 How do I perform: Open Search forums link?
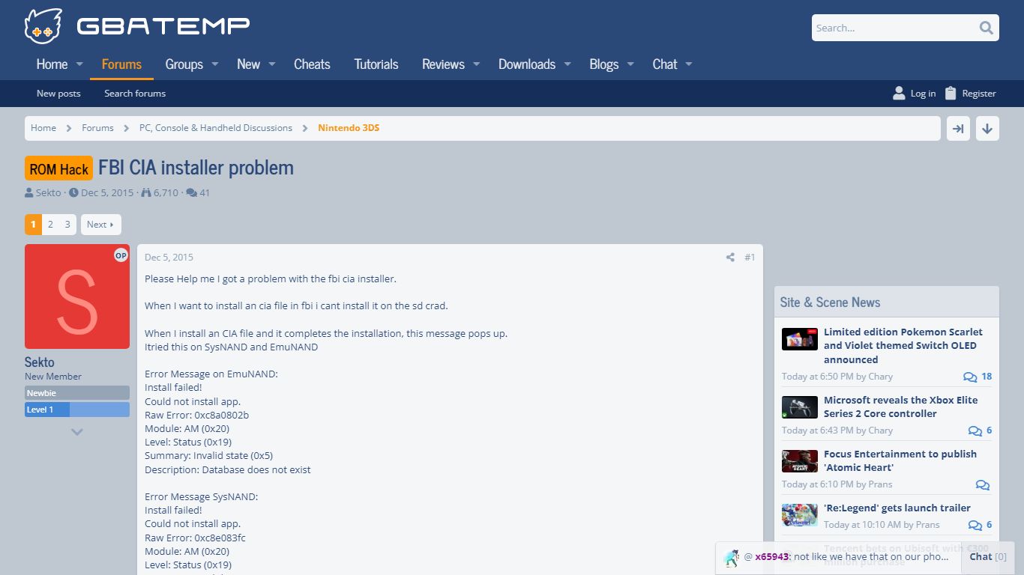(135, 94)
